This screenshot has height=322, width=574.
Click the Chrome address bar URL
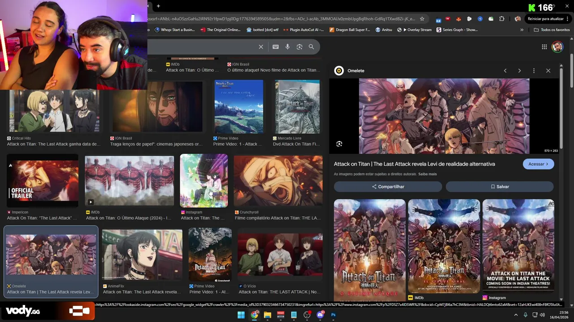(282, 19)
